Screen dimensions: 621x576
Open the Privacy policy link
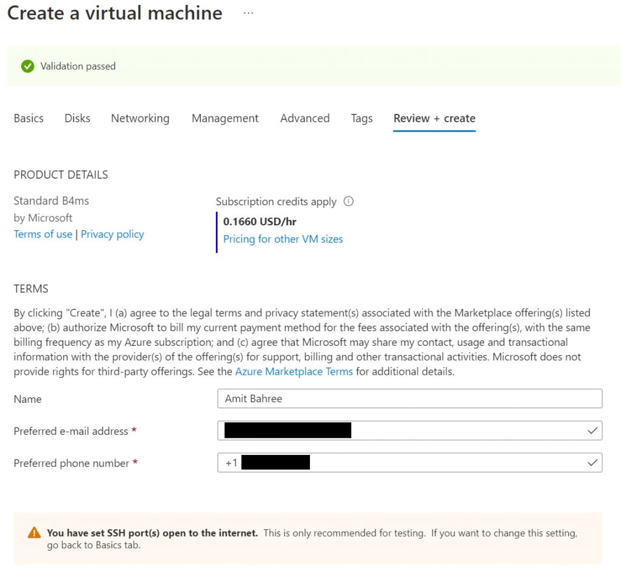112,234
